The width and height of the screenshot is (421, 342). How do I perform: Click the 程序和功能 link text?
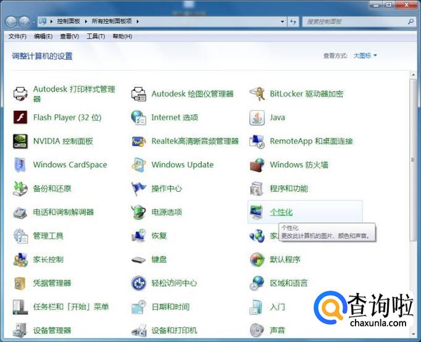(289, 189)
